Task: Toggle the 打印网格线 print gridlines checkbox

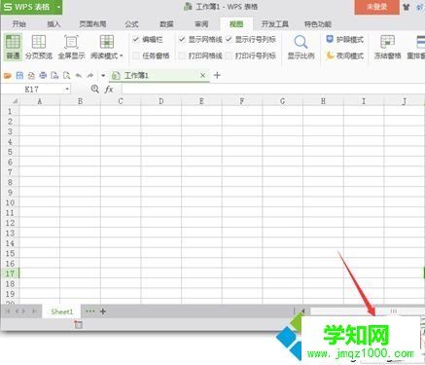Action: click(182, 55)
